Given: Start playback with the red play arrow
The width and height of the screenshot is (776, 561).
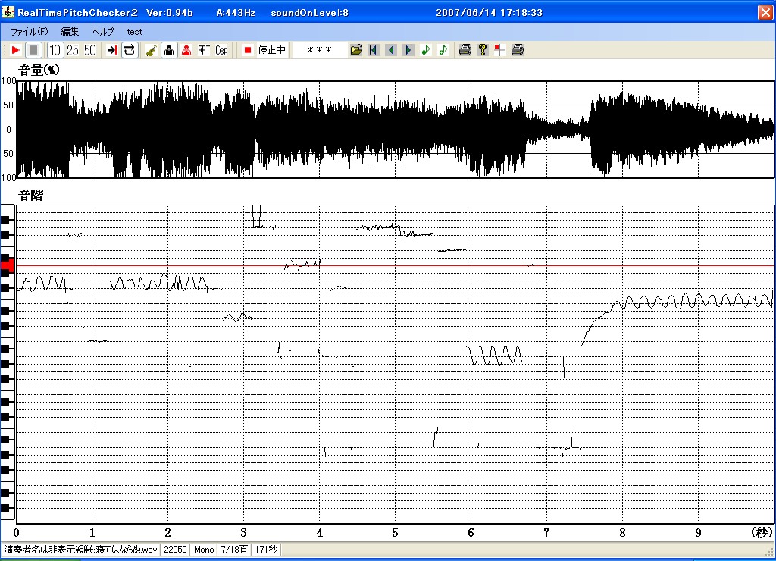Looking at the screenshot, I should pos(15,50).
